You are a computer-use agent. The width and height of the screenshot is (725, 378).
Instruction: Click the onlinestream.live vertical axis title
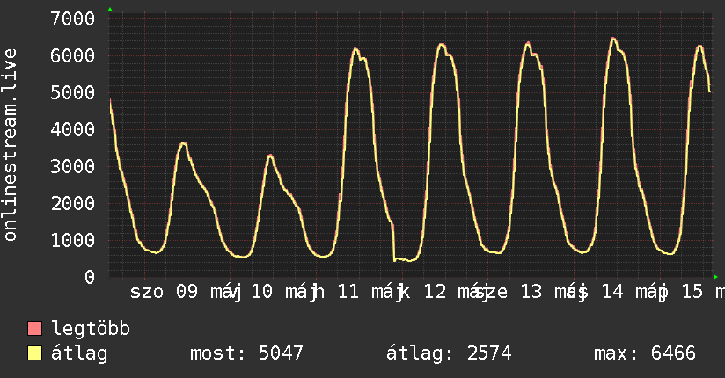[11, 145]
